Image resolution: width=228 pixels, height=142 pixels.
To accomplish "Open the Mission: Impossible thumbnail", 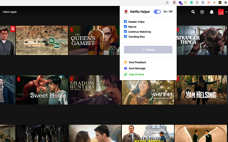I will pyautogui.click(x=148, y=133).
